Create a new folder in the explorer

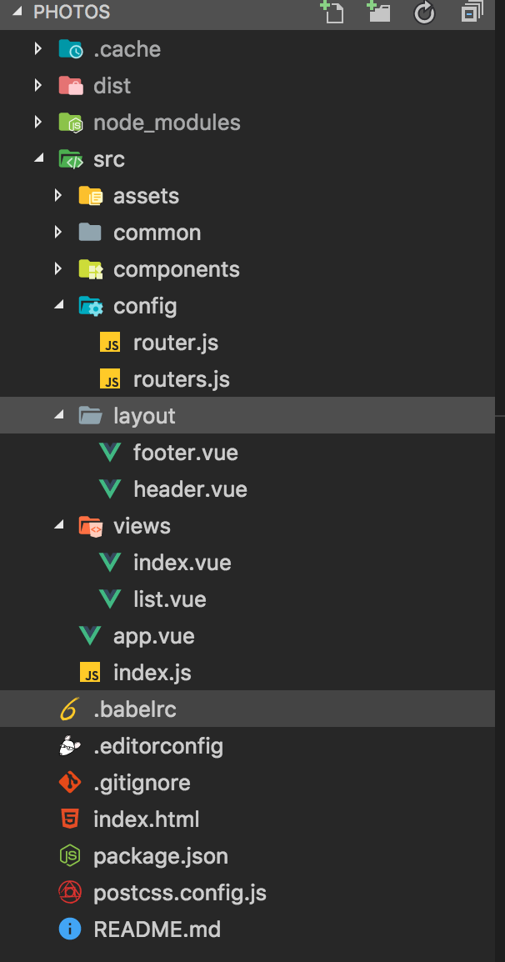click(x=378, y=13)
